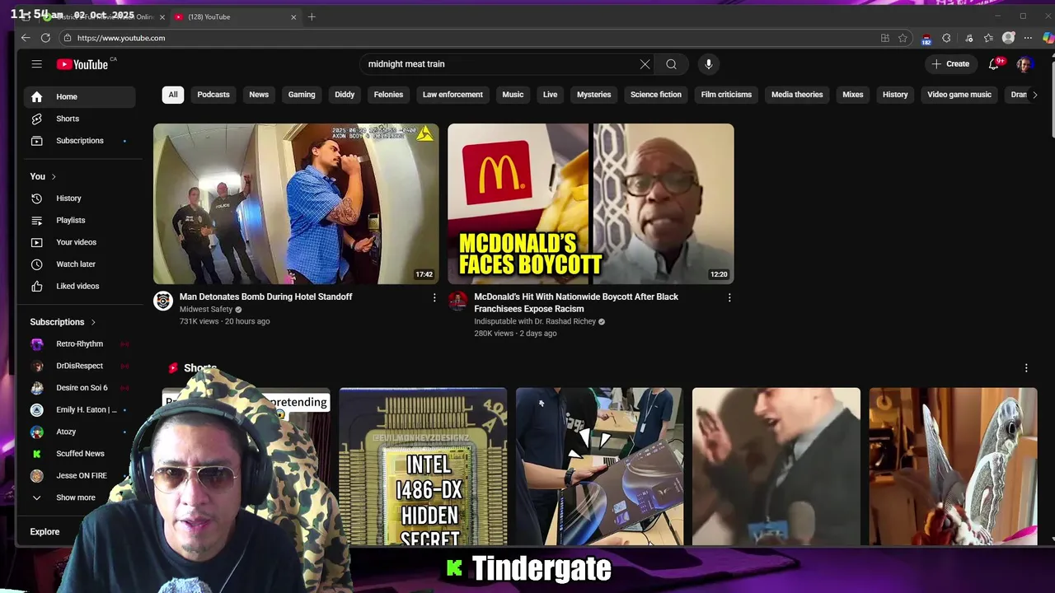Open the Emily H. Eaton channel
Image resolution: width=1055 pixels, height=593 pixels.
(79, 410)
